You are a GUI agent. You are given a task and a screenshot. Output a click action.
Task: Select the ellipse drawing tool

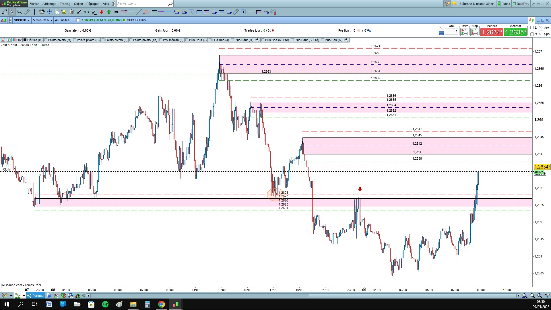tap(146, 12)
